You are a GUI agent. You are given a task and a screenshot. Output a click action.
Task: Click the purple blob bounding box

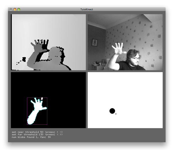click(37, 111)
